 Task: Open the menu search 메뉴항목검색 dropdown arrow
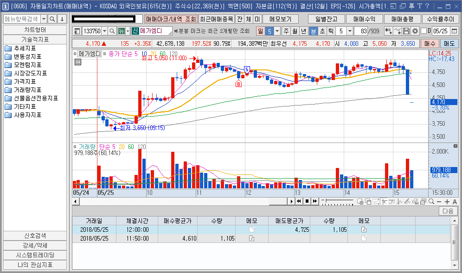(x=44, y=19)
